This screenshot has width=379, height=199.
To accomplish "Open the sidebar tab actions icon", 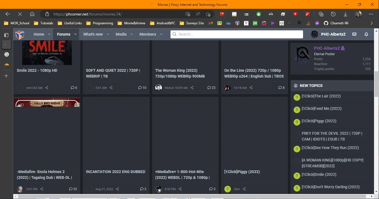I will tap(6, 35).
